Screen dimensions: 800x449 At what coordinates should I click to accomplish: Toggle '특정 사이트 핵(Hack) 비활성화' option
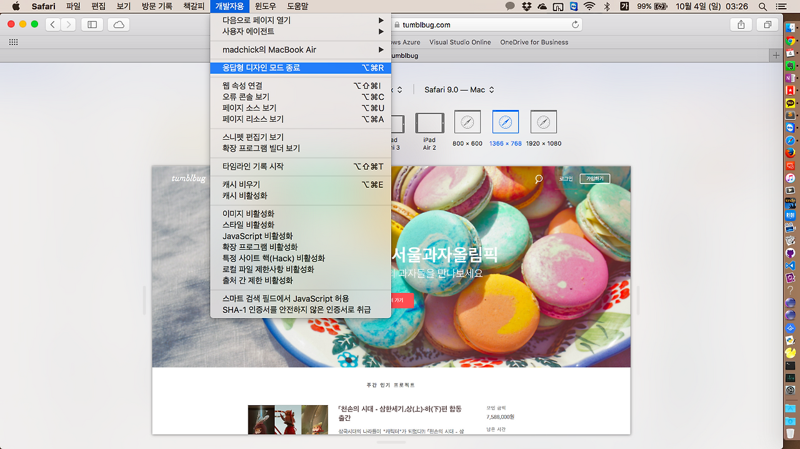[x=301, y=259]
